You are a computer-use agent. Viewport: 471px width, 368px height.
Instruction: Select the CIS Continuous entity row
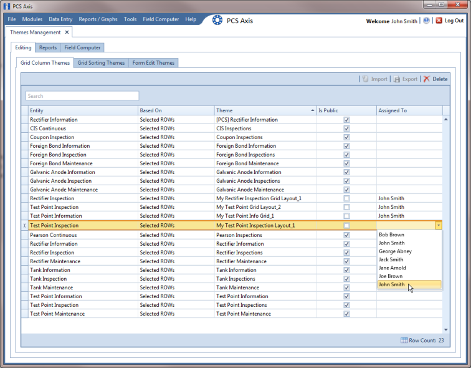[83, 128]
